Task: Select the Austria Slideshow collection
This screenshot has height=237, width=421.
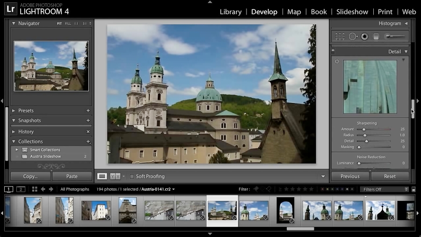Action: pos(51,156)
